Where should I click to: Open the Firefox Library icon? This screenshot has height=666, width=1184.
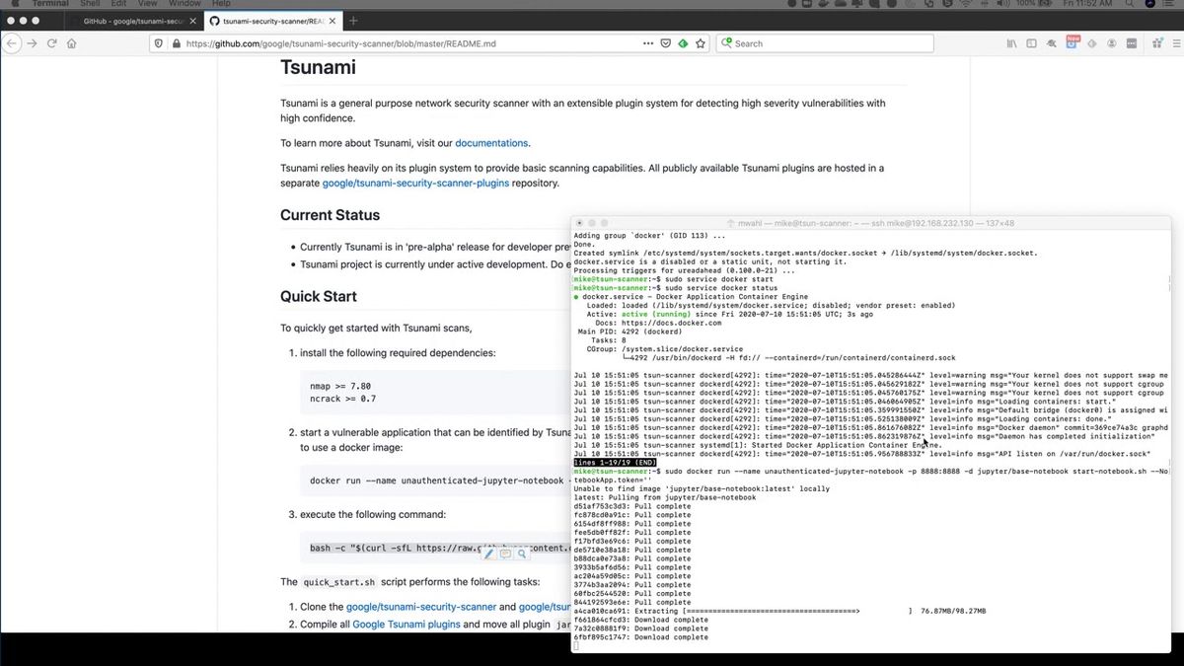click(x=1010, y=43)
